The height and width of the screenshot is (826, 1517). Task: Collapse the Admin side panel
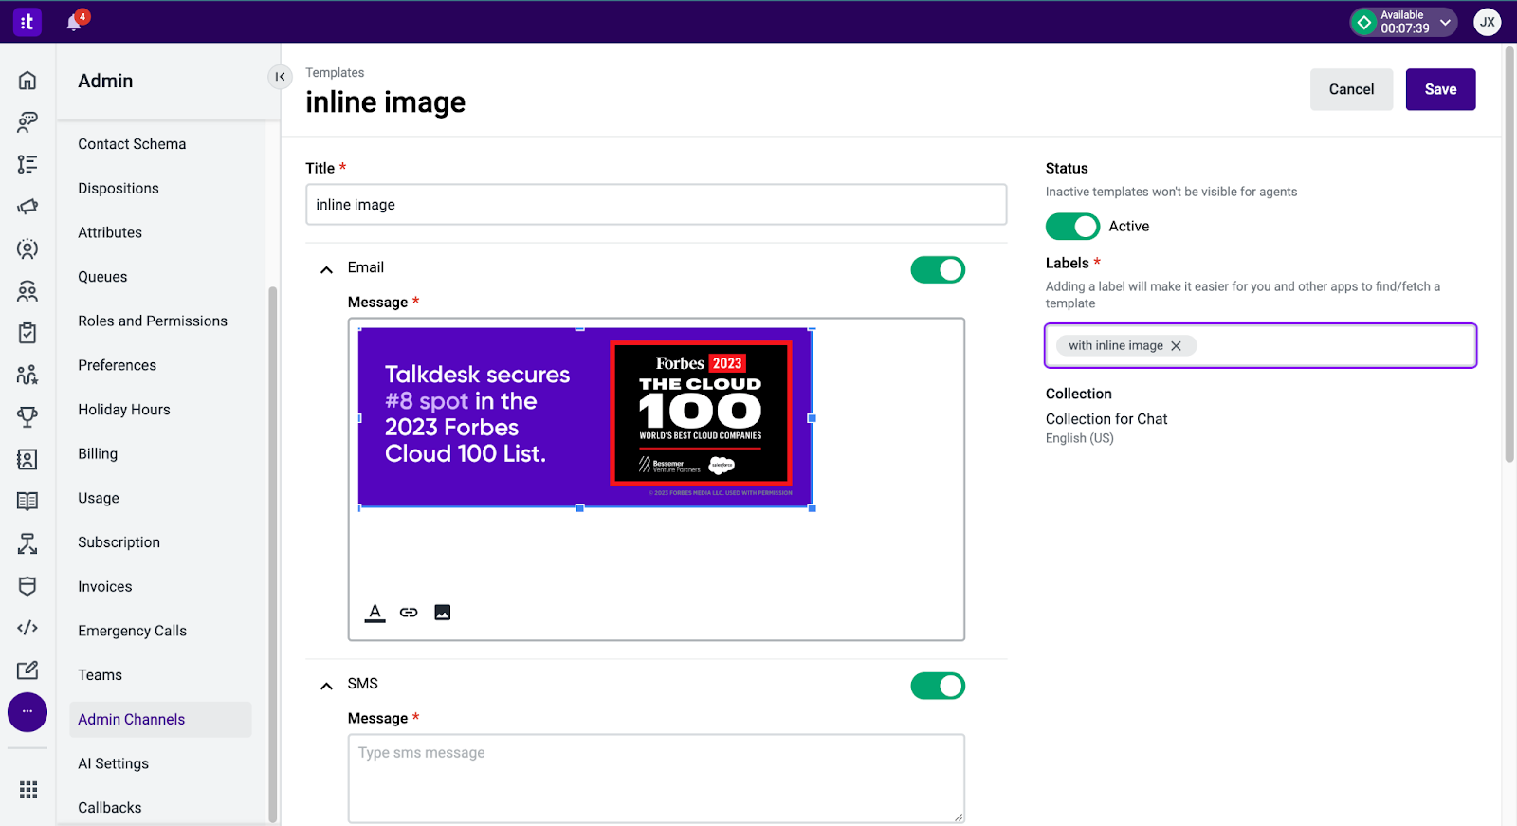pyautogui.click(x=280, y=77)
